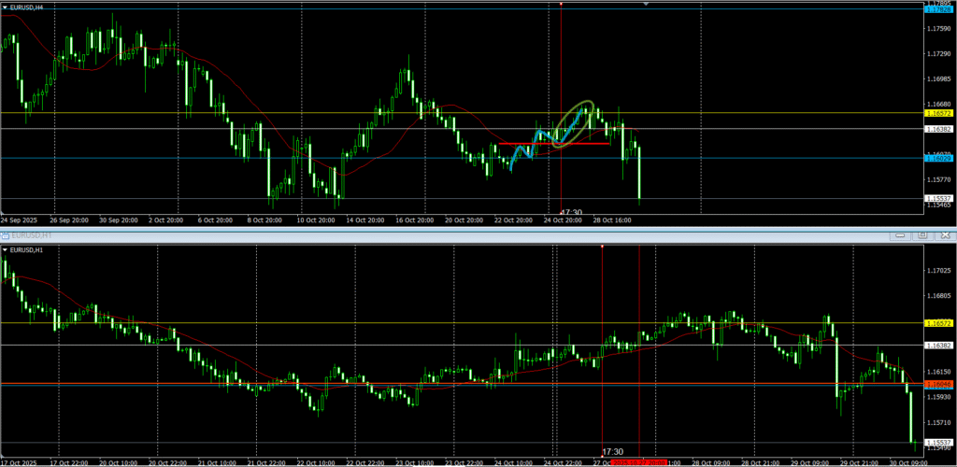Viewport: 957px width, 467px height.
Task: Restore the EURUSD,H1 chart window
Action: [x=921, y=235]
